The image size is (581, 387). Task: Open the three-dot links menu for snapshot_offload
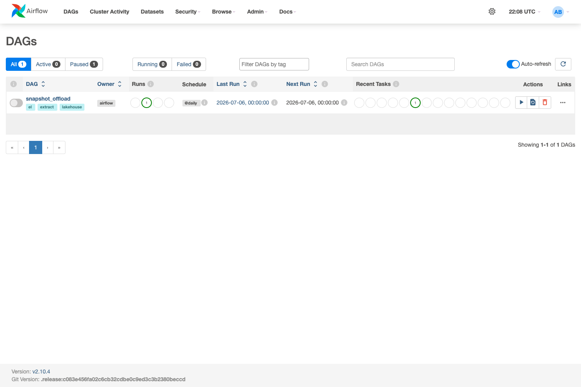[x=563, y=103]
